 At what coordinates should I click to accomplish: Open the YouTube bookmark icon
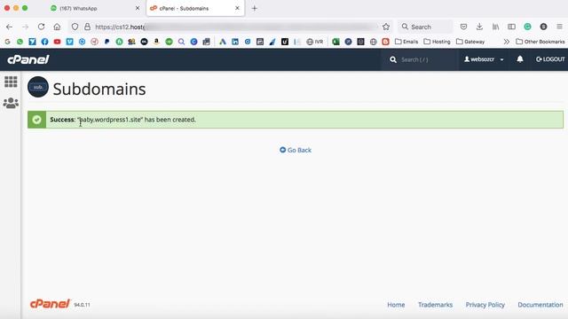57,42
